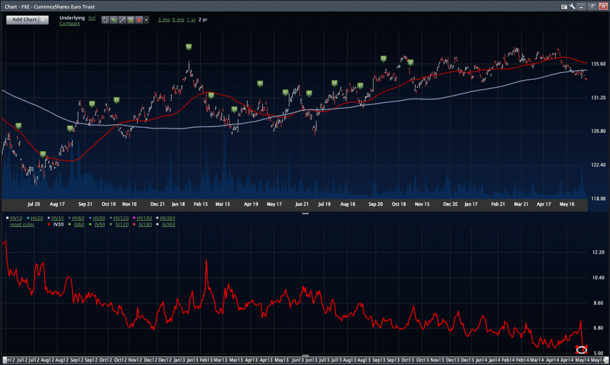The height and width of the screenshot is (365, 610).
Task: Click the reset color link
Action: pyautogui.click(x=22, y=224)
